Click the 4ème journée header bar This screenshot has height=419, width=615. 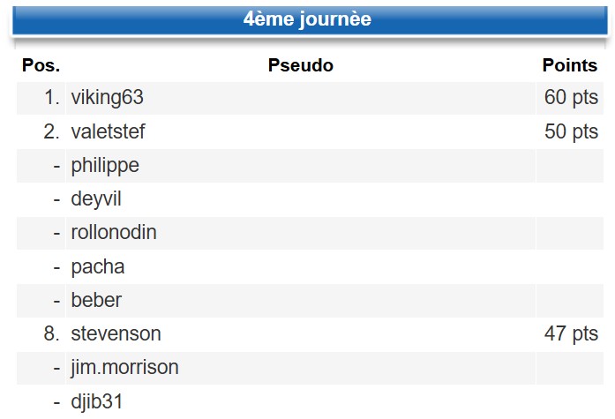tap(310, 20)
